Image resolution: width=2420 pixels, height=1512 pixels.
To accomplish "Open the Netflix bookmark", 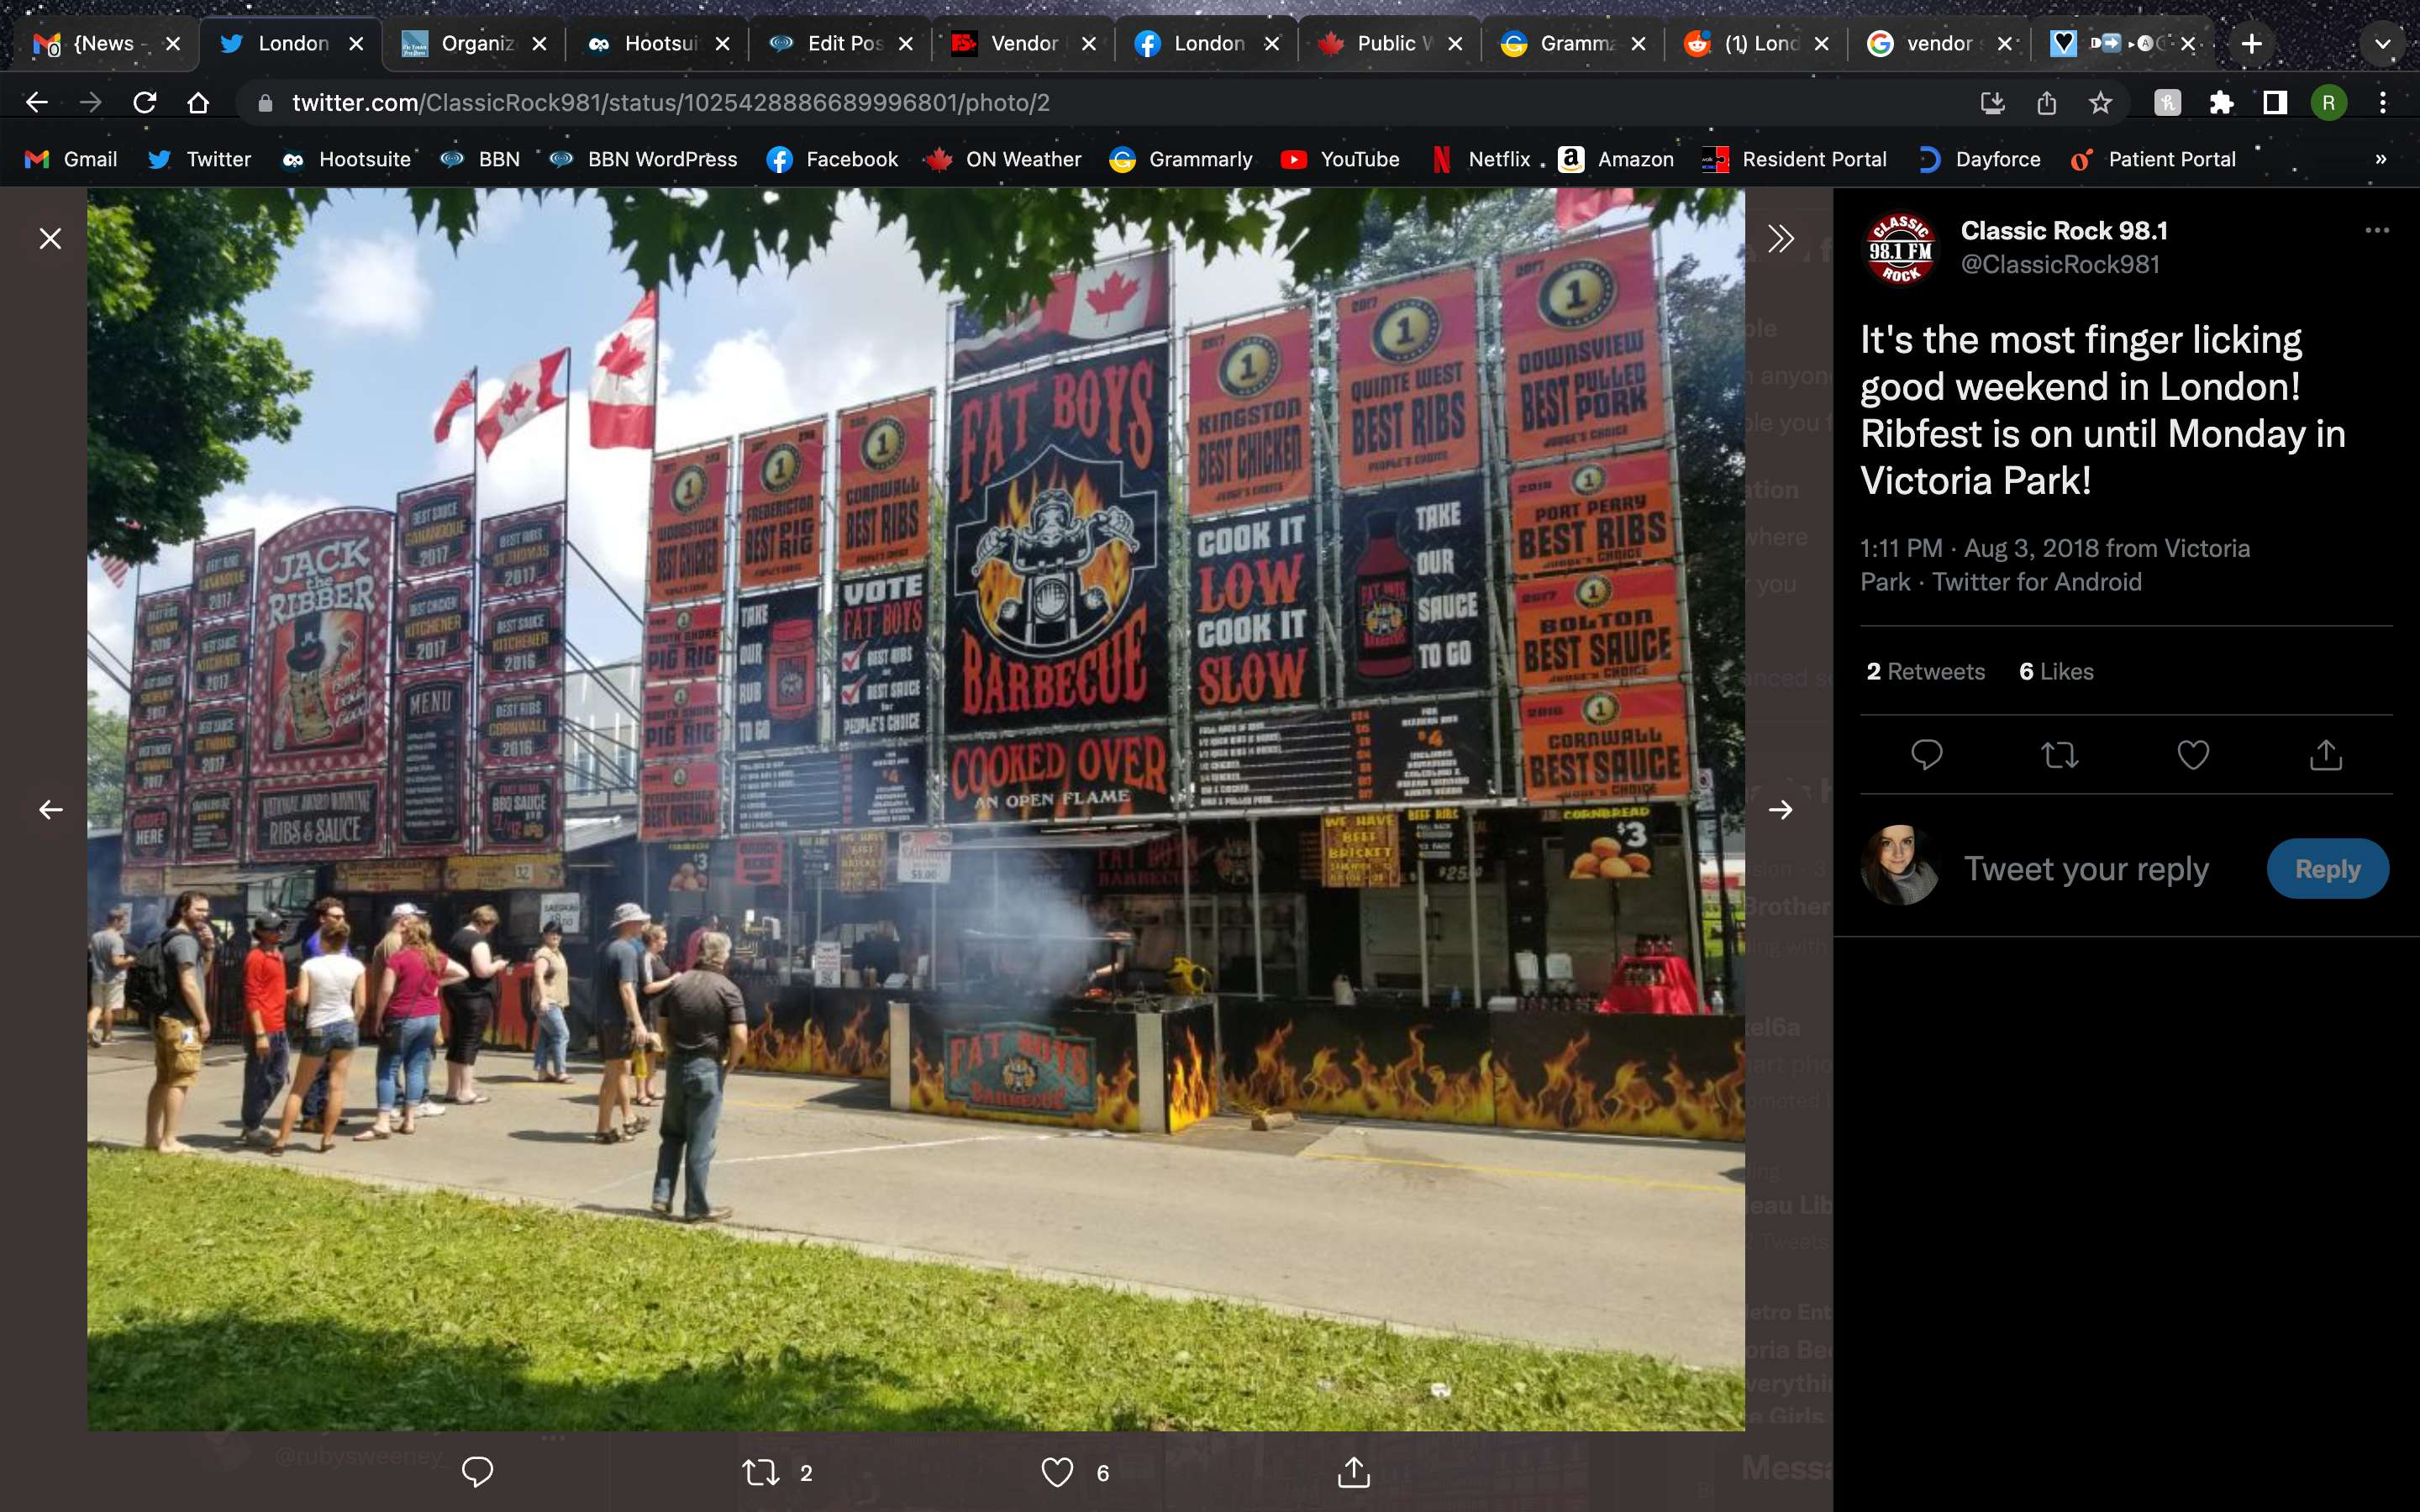I will pyautogui.click(x=1481, y=159).
